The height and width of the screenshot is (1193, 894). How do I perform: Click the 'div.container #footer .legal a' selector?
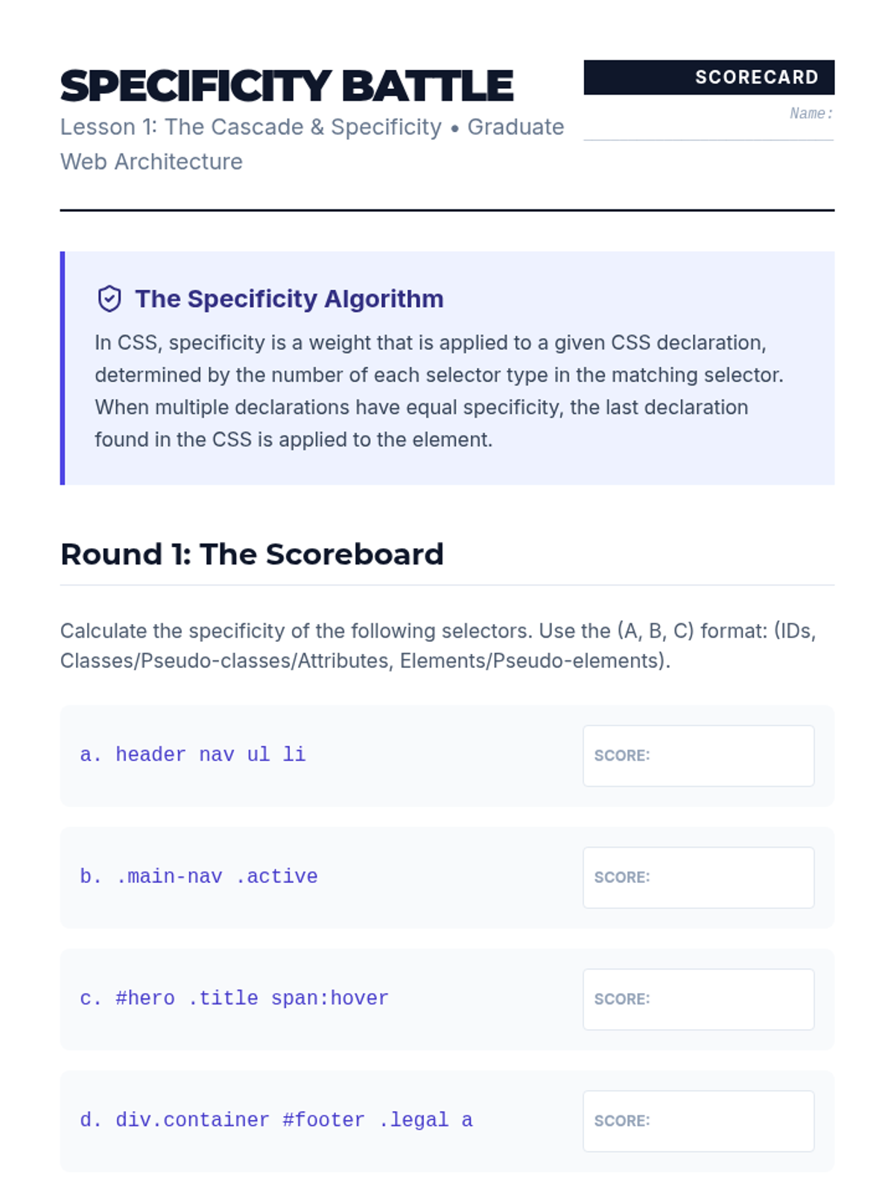(294, 1120)
